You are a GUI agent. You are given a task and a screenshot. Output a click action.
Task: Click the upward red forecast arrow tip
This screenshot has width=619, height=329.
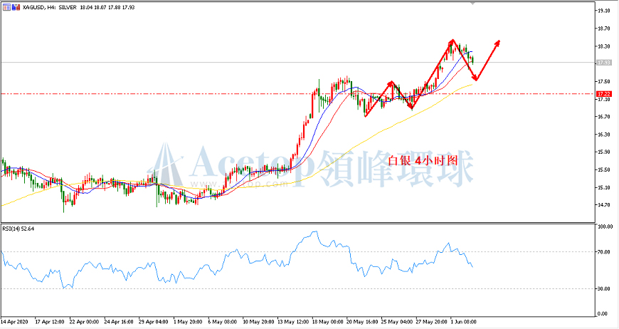click(499, 41)
